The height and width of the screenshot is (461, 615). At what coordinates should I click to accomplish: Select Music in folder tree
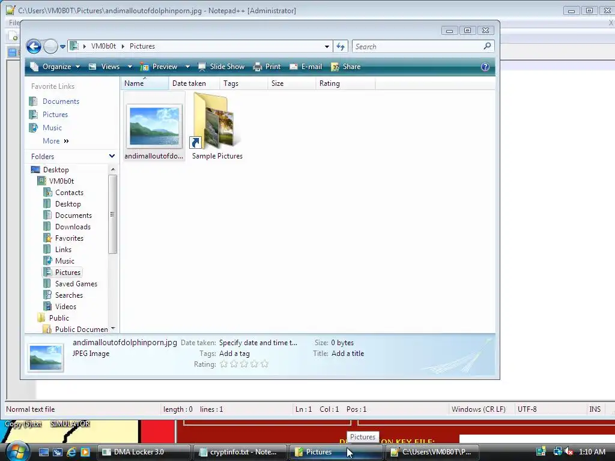64,261
